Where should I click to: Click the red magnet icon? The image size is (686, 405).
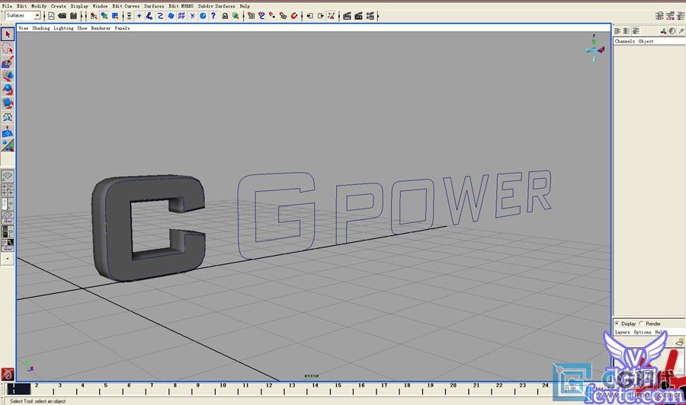[x=294, y=16]
